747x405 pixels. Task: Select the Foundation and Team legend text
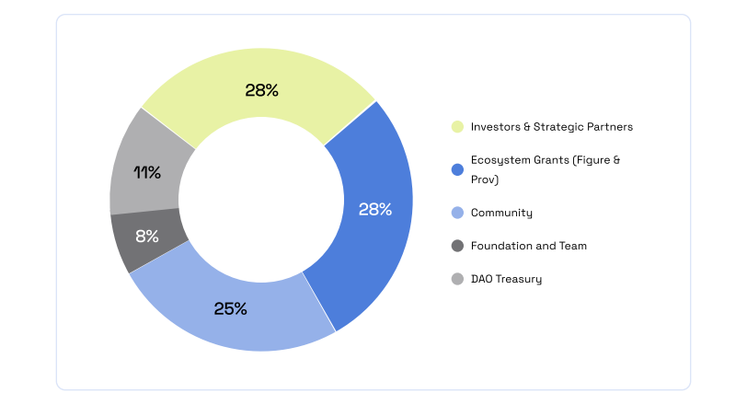[528, 246]
